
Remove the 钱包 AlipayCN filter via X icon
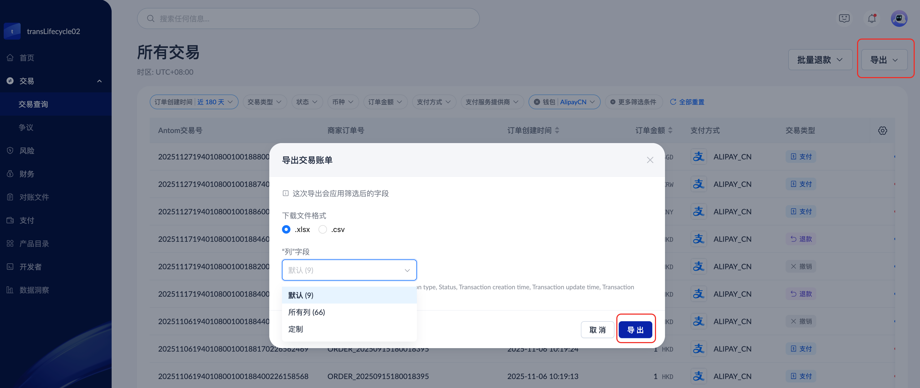tap(537, 102)
